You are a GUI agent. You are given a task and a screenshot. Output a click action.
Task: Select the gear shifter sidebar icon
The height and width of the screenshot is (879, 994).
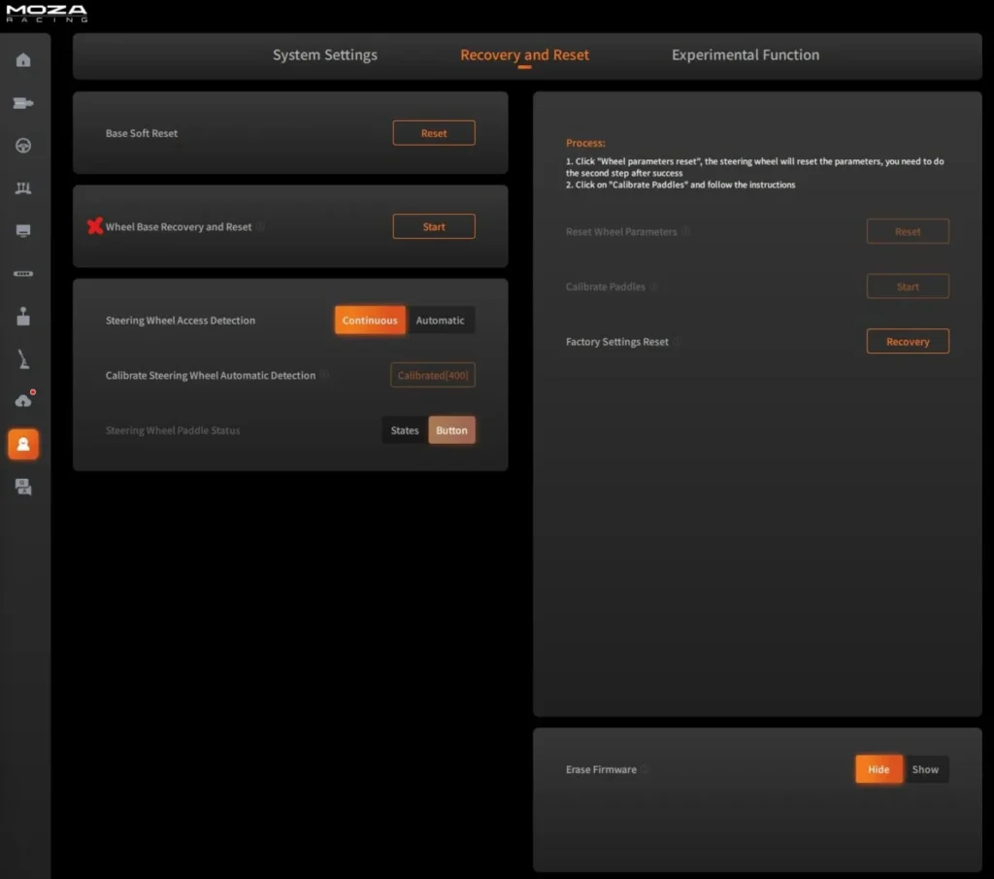23,317
